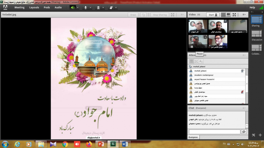Open Word from the taskbar

(125, 144)
